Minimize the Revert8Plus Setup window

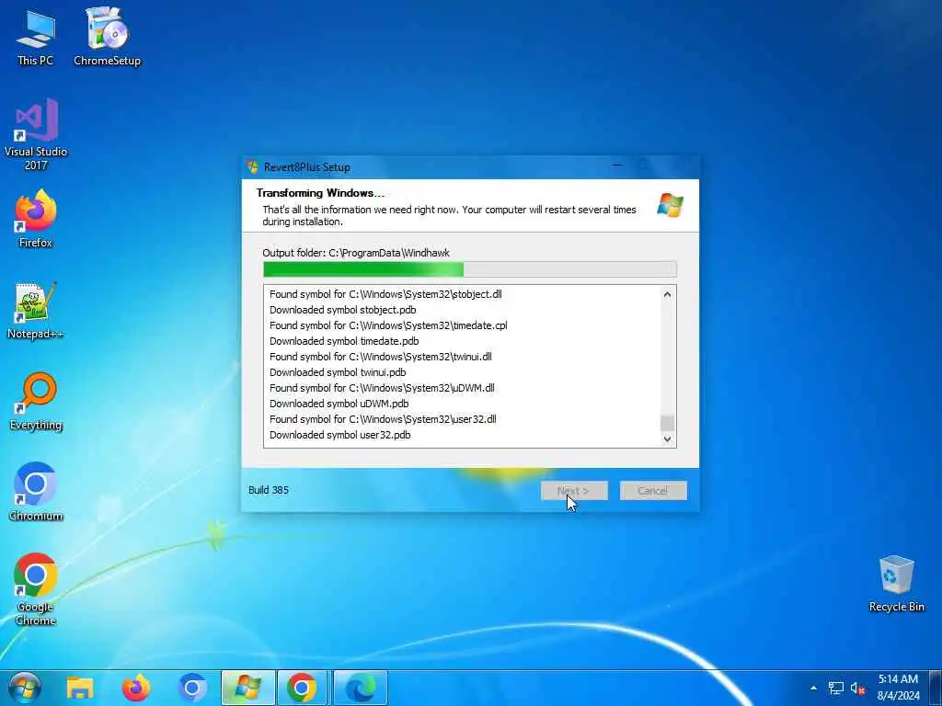point(617,166)
